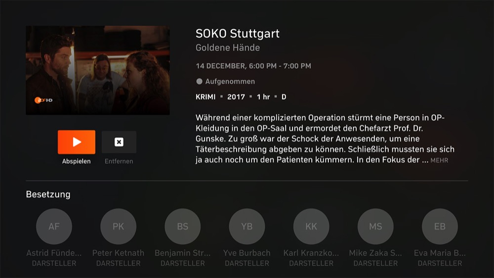Select cast member Astrid Fünde avatar AF
This screenshot has height=278, width=494.
click(x=54, y=226)
